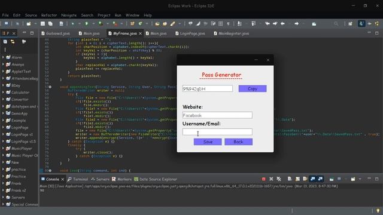Image resolution: width=383 pixels, height=215 pixels.
Task: Click the Search toolbar pencil icon
Action: click(x=173, y=24)
